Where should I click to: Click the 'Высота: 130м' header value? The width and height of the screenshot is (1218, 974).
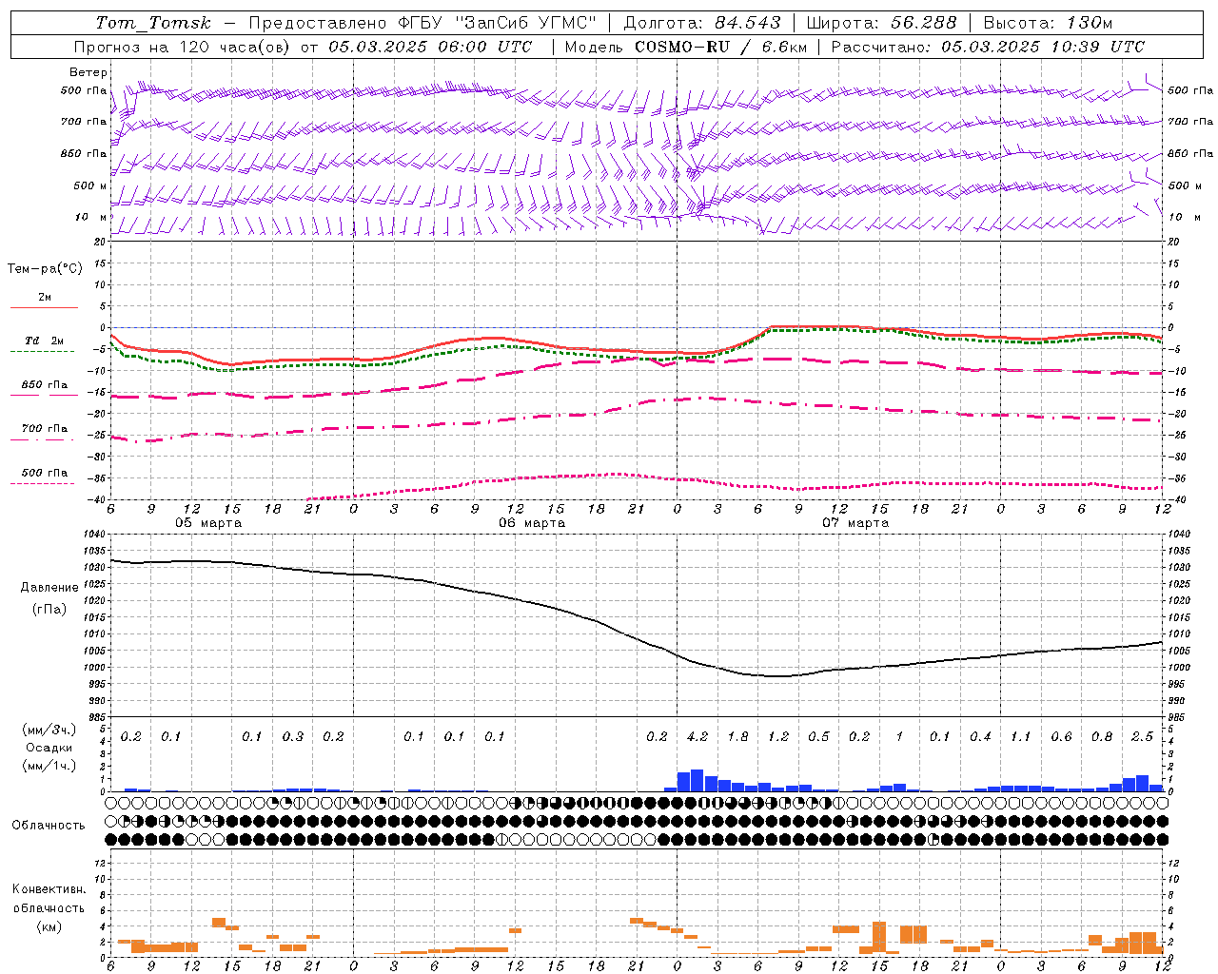tap(1048, 23)
